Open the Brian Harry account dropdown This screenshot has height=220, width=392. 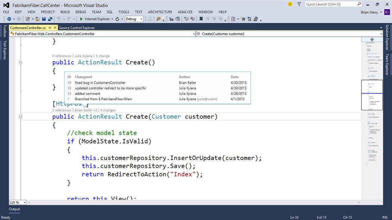(381, 12)
